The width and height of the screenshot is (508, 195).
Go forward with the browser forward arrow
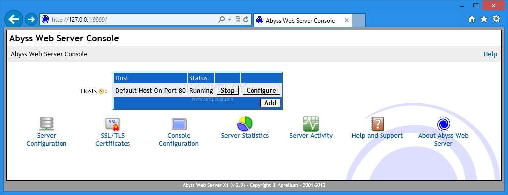click(31, 19)
